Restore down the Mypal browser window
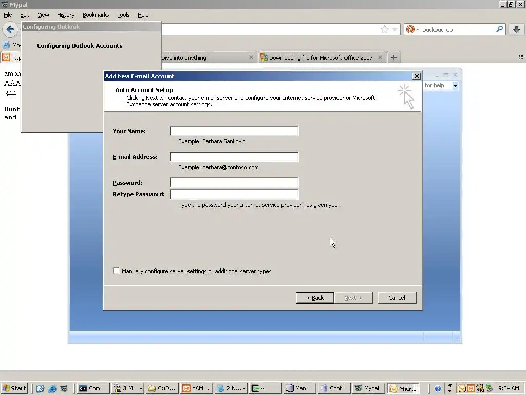526x395 pixels. (511, 4)
